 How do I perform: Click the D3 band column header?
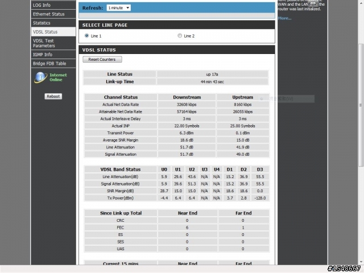(x=260, y=169)
